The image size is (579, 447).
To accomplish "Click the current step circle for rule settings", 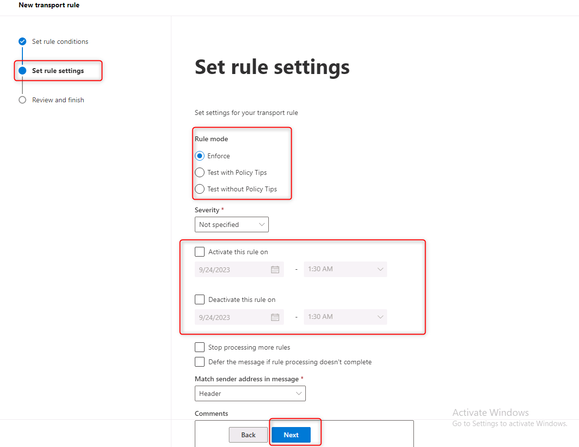I will [x=22, y=71].
